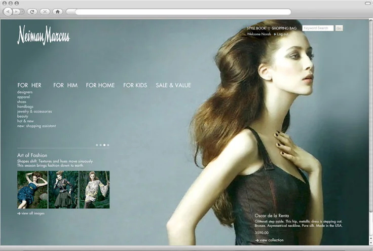Select the first carousel dot
The width and height of the screenshot is (373, 251).
pos(97,145)
